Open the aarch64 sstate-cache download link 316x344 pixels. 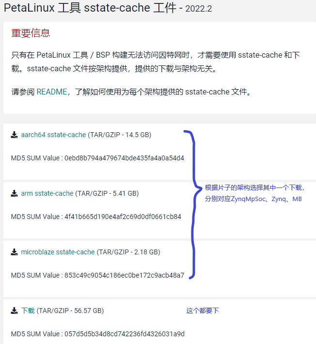53,135
